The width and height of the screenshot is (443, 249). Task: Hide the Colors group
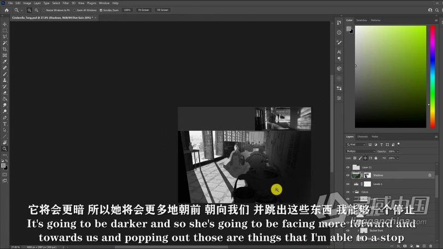348,192
